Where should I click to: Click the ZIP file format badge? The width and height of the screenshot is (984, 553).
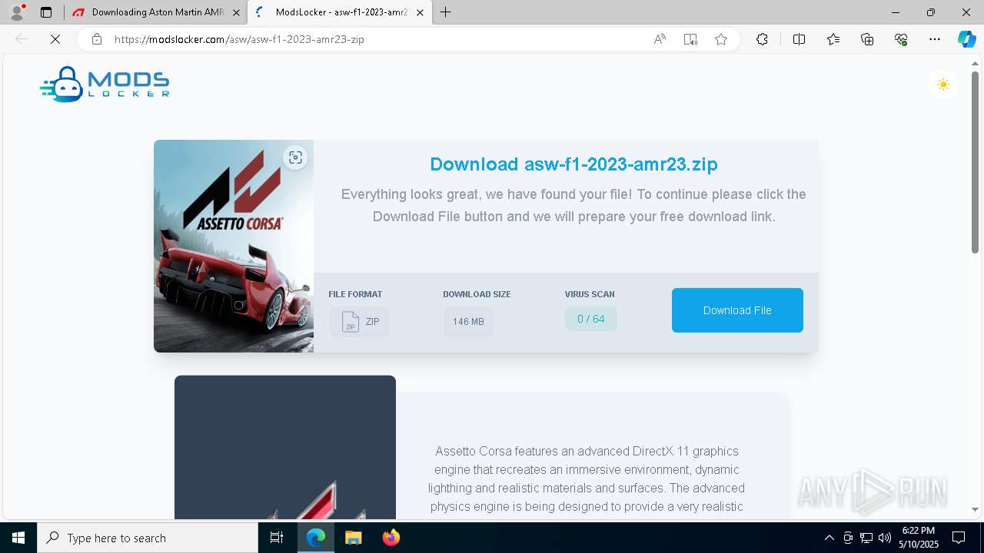pos(359,322)
